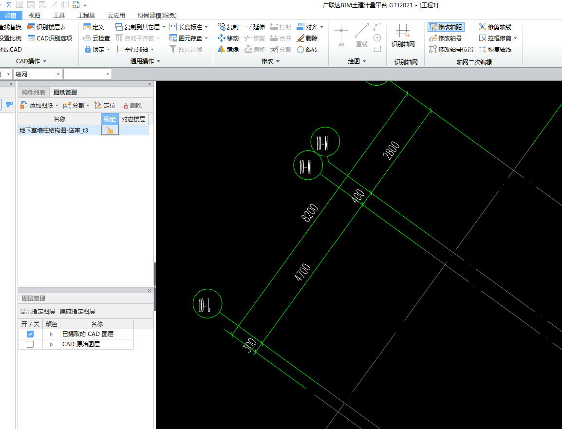Open the 工程量 ribbon tab
The image size is (562, 429).
[86, 16]
